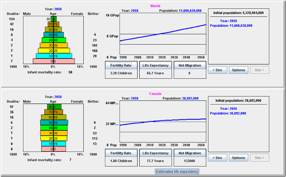Click the World Life Expectancy button
Image resolution: width=286 pixels, height=177 pixels.
coord(156,66)
